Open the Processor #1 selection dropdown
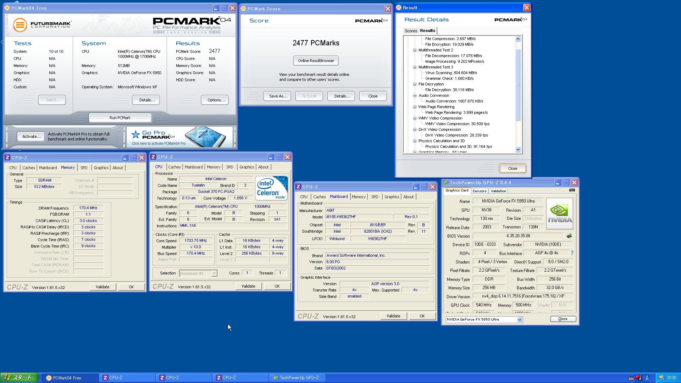Image resolution: width=681 pixels, height=383 pixels. (x=214, y=273)
